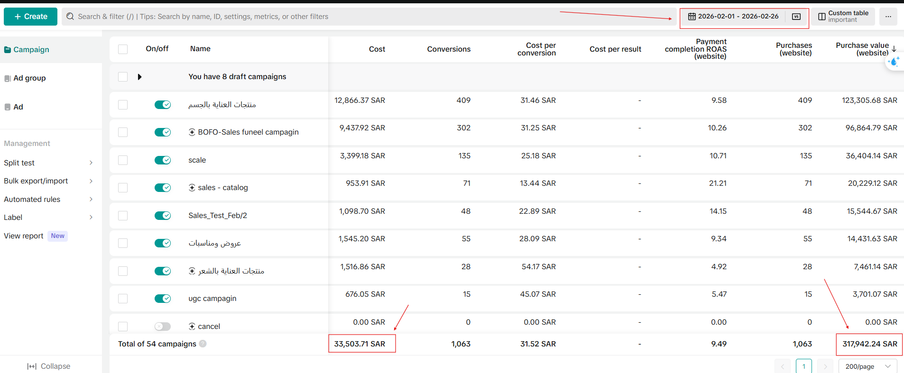This screenshot has height=373, width=904.
Task: Open the three-dots more options menu
Action: (888, 17)
